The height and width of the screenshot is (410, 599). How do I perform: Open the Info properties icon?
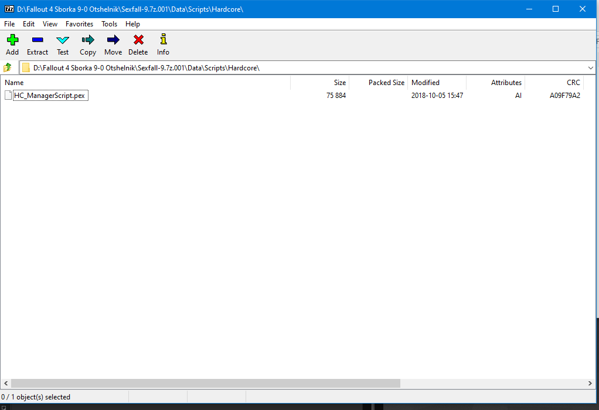pyautogui.click(x=163, y=40)
